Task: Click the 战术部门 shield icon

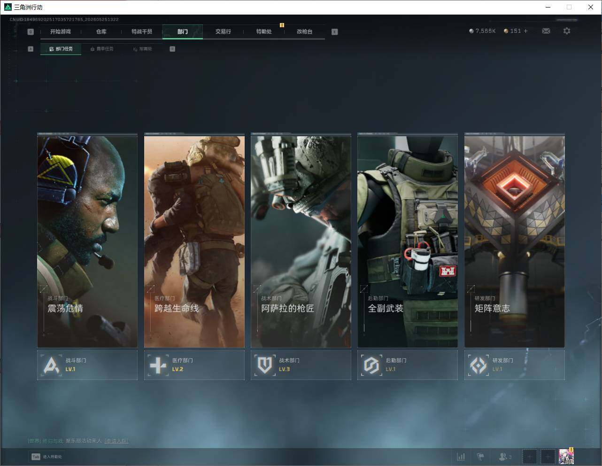Action: [265, 365]
